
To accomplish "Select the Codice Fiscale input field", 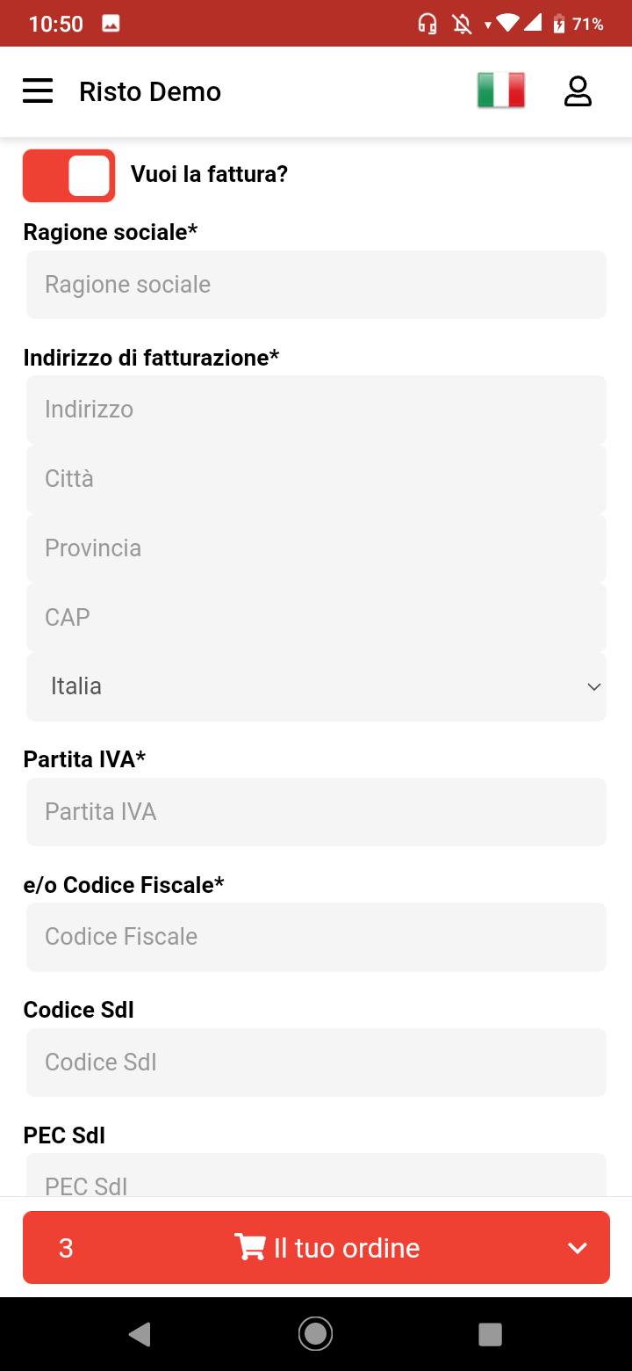I will click(316, 937).
